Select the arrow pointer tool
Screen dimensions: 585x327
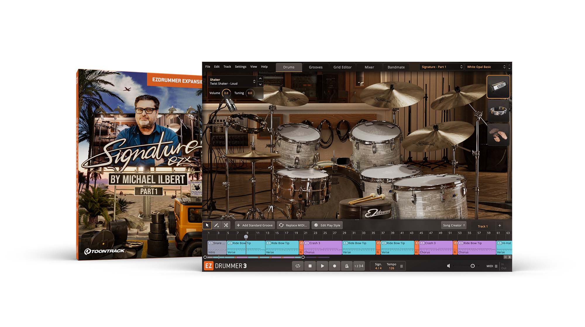207,225
